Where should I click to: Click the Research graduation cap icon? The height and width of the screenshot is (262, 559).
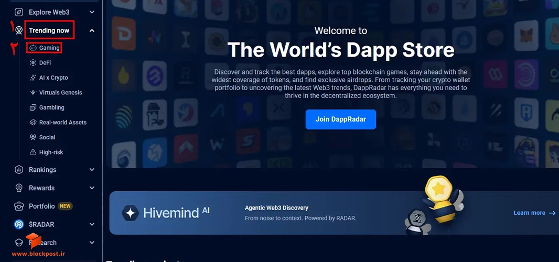coord(18,243)
